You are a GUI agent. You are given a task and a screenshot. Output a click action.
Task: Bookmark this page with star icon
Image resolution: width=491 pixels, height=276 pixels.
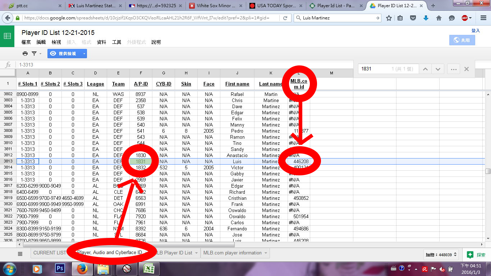click(389, 18)
